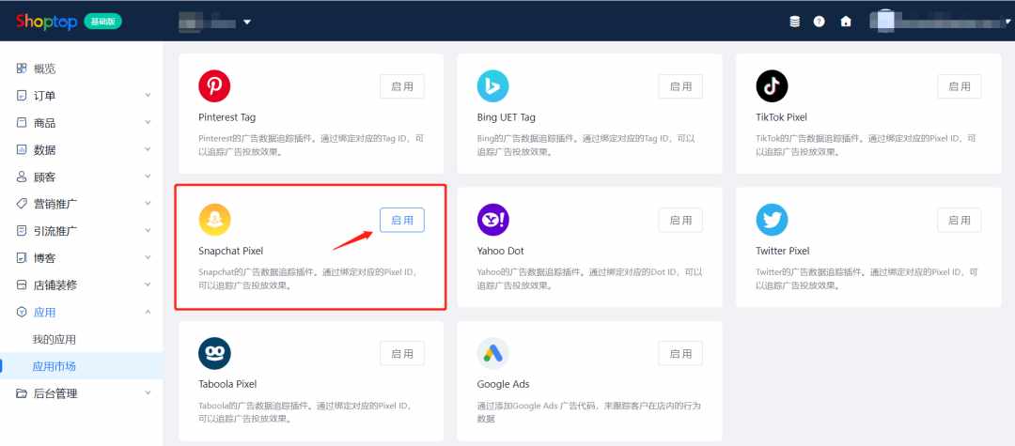The image size is (1015, 446).
Task: Click the Snapchat Pixel title text
Action: pos(230,251)
